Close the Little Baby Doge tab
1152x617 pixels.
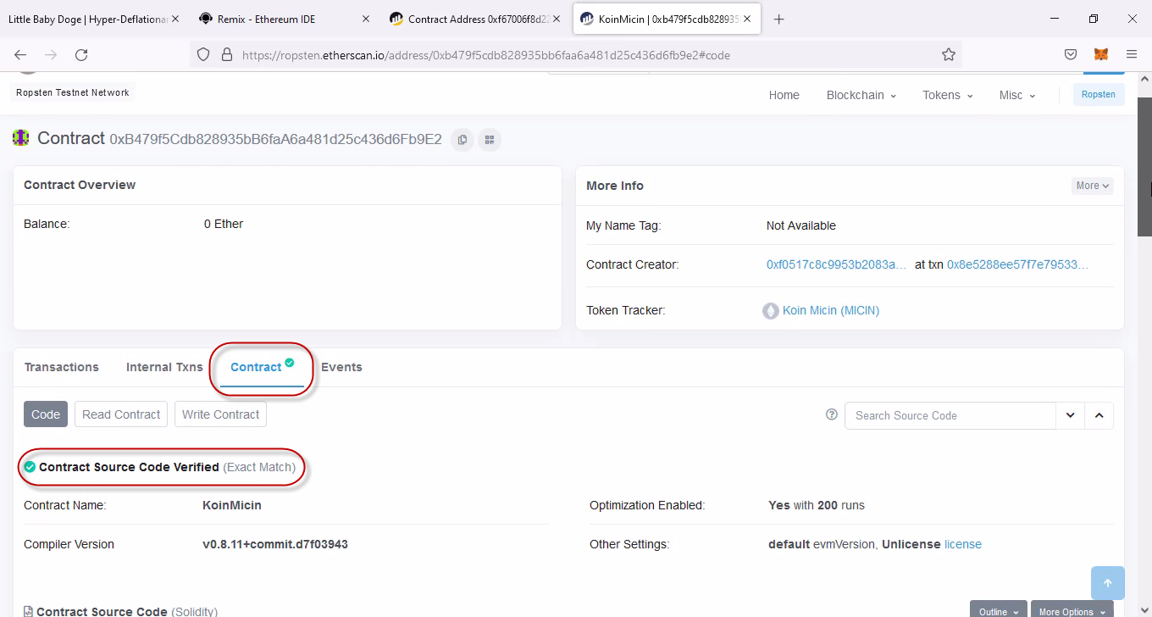(175, 19)
